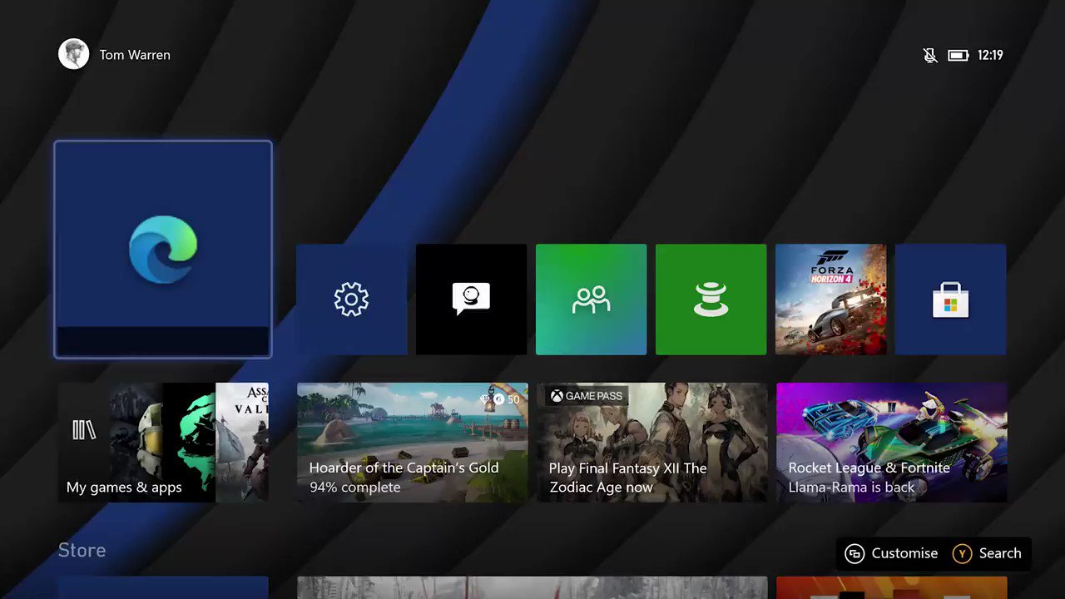Click the Y button icon next to Search
This screenshot has width=1065, height=599.
[x=962, y=553]
